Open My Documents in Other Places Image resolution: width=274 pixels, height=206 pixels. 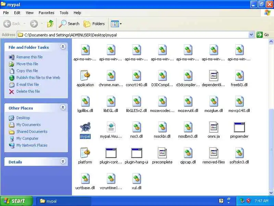pos(28,125)
